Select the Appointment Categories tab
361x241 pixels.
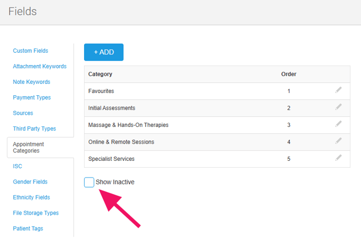(x=29, y=147)
